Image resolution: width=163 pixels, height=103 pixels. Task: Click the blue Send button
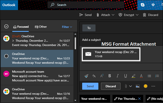[90, 86]
